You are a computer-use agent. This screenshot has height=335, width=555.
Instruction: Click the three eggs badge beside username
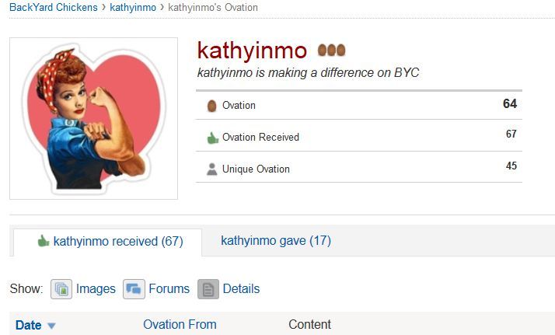[x=331, y=51]
